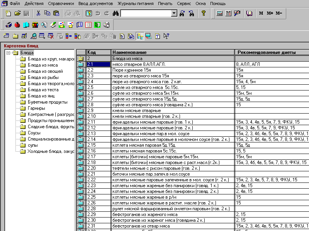The image size is (309, 231).
Task: Click the binoculars Find icon
Action: (115, 13)
